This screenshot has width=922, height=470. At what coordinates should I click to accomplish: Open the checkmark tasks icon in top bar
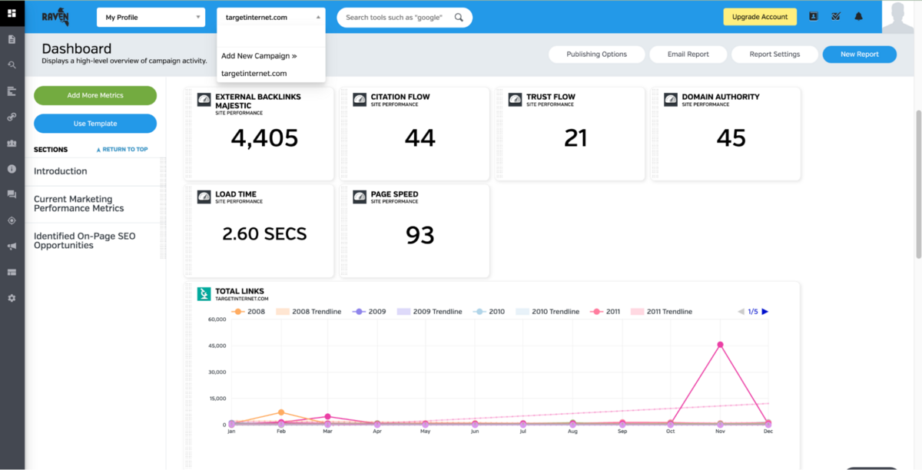coord(836,17)
